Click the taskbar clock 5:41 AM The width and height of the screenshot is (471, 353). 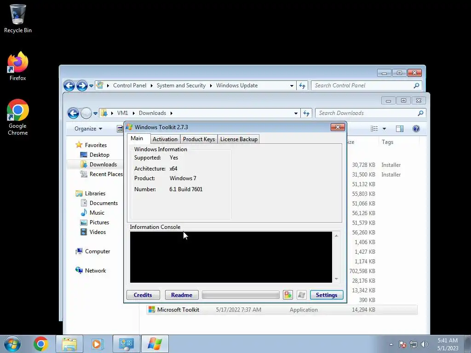pos(448,344)
